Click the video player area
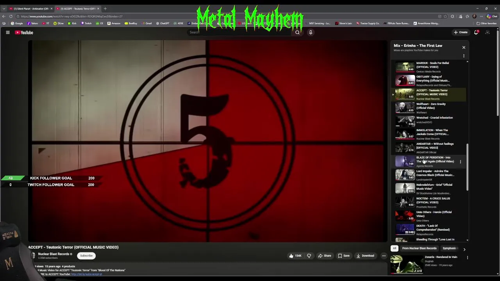The width and height of the screenshot is (500, 281). (207, 141)
